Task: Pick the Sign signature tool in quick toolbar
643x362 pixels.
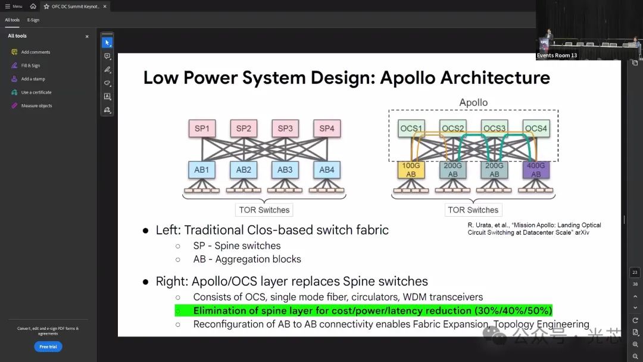Action: tap(107, 110)
